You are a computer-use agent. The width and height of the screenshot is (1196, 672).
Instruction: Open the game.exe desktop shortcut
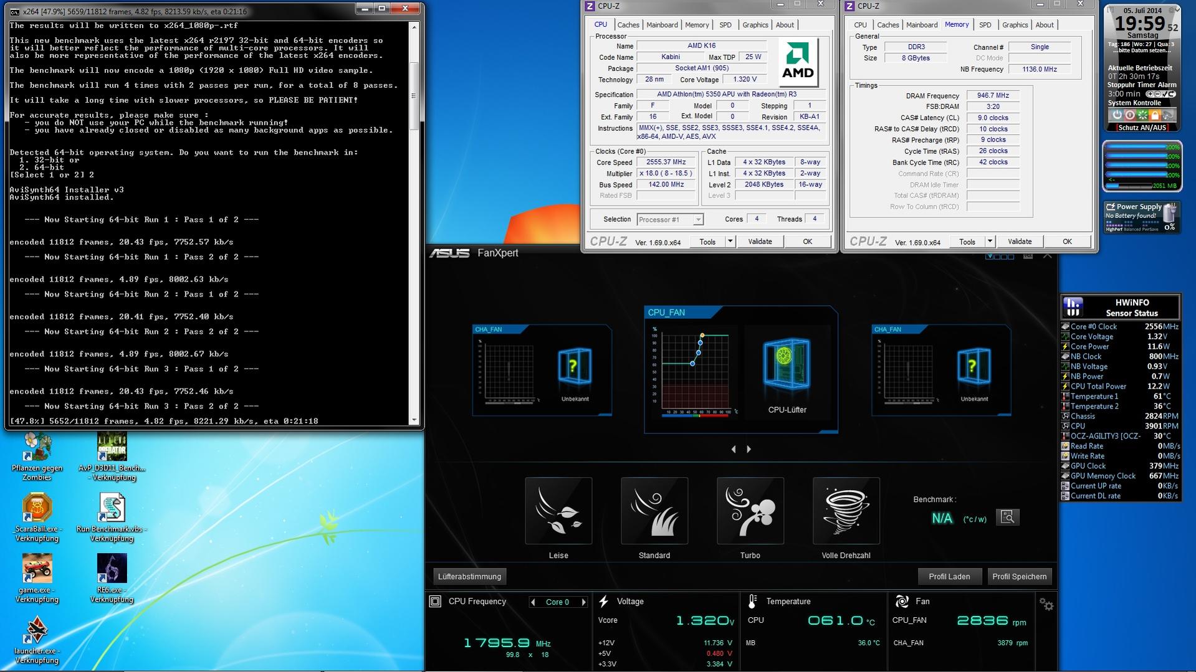coord(37,579)
